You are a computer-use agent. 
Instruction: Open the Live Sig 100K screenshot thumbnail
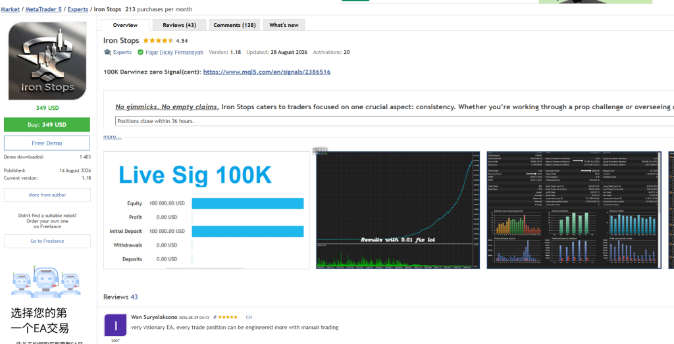pyautogui.click(x=206, y=210)
